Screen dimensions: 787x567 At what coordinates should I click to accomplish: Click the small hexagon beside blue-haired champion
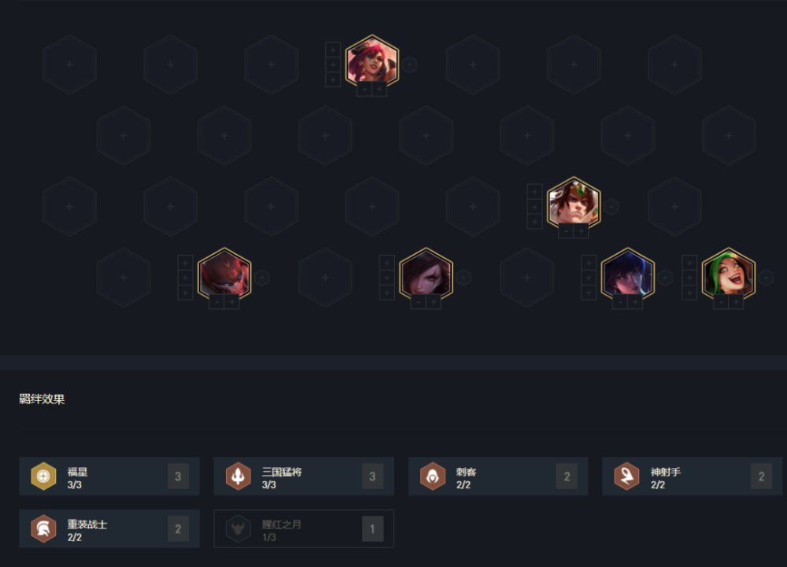[665, 278]
